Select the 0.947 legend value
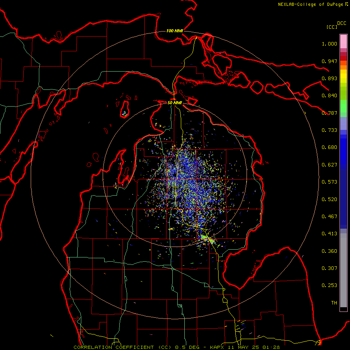The height and width of the screenshot is (350, 350). pos(329,61)
